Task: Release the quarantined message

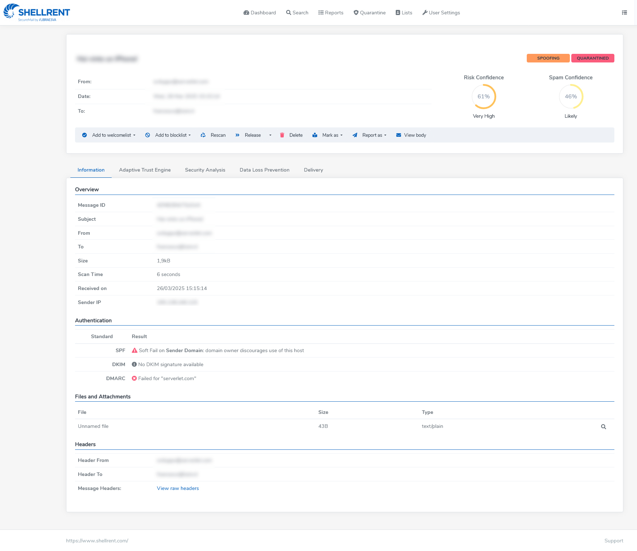Action: (x=248, y=135)
